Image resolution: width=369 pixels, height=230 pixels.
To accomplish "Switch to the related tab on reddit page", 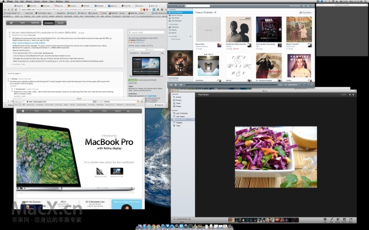I will tap(61, 23).
